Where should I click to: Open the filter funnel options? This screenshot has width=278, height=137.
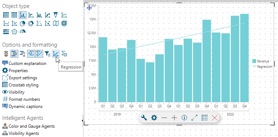47,54
